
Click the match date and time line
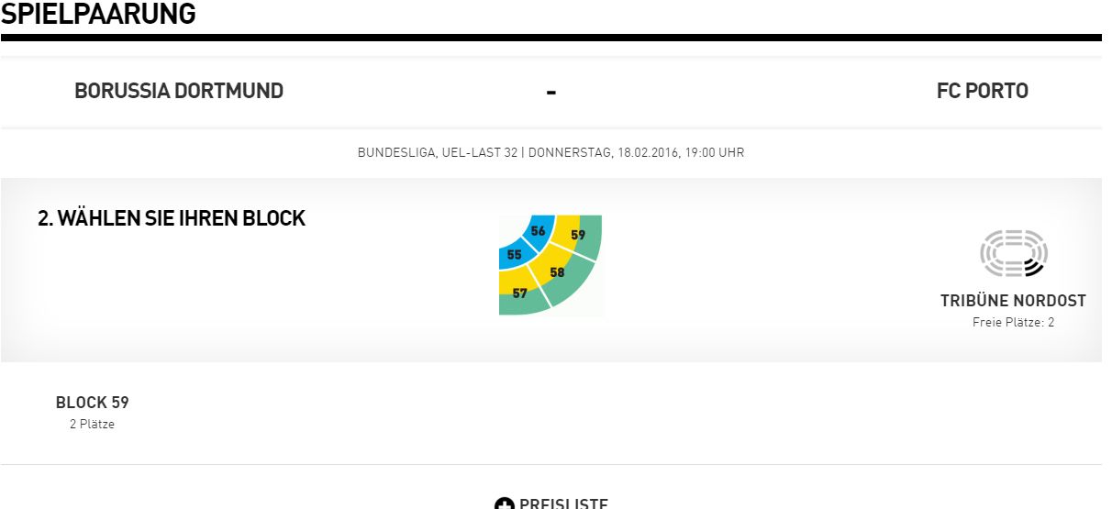click(x=550, y=153)
